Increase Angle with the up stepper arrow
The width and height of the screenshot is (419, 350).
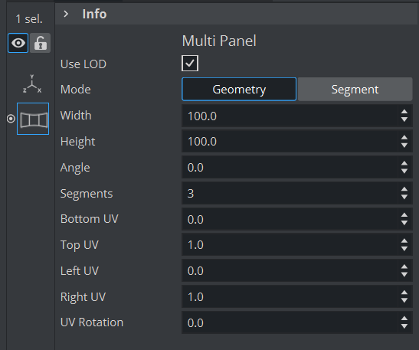tap(404, 163)
